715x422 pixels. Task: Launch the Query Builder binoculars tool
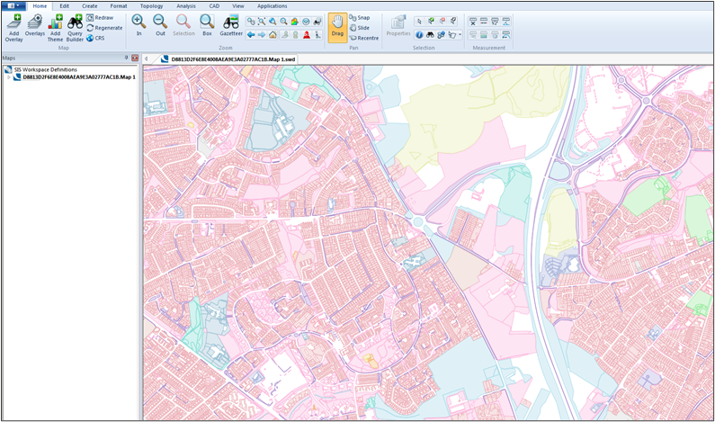[x=76, y=23]
